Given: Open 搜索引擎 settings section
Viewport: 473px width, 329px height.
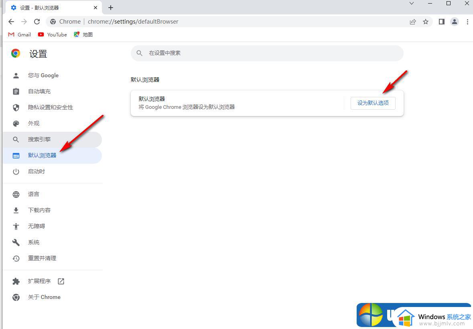Looking at the screenshot, I should coord(52,139).
